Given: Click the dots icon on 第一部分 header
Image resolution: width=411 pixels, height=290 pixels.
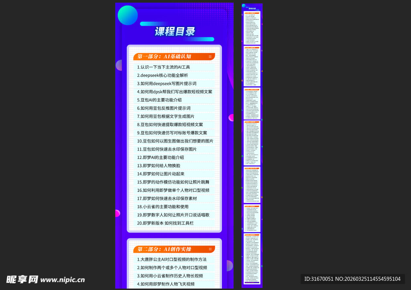Looking at the screenshot, I should pos(209,56).
